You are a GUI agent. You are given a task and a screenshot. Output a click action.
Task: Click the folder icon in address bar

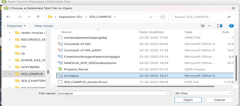50,17
